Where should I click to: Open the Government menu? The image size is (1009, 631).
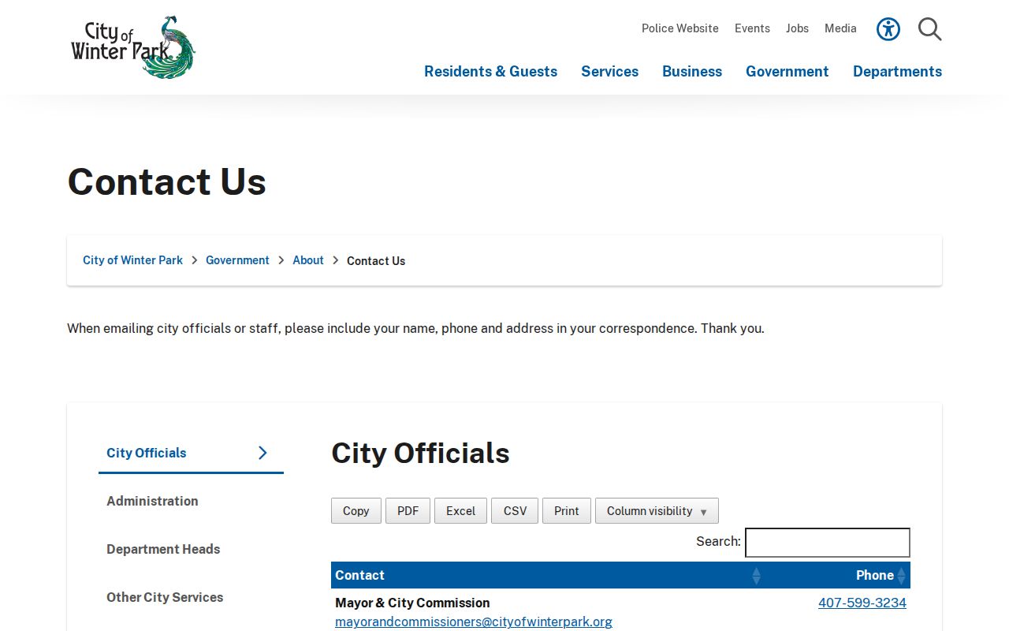[787, 72]
